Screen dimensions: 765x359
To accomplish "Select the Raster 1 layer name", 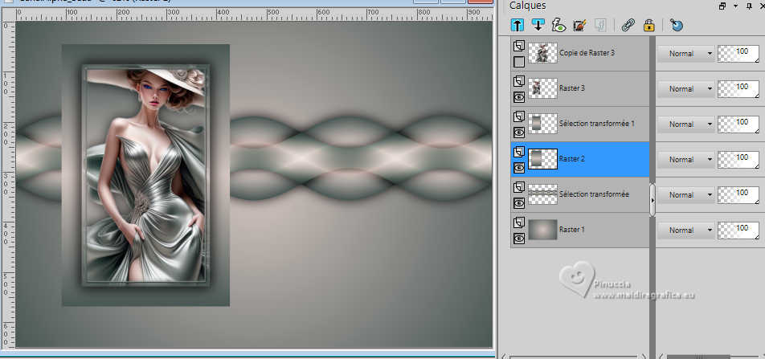I will click(x=572, y=229).
